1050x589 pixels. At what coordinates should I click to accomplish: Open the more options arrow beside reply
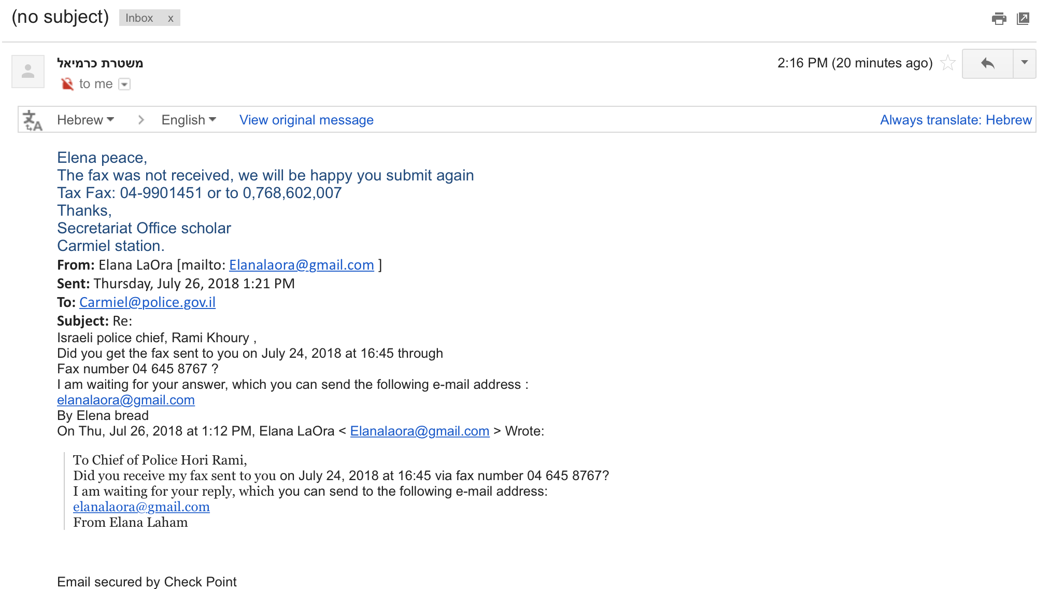tap(1025, 64)
